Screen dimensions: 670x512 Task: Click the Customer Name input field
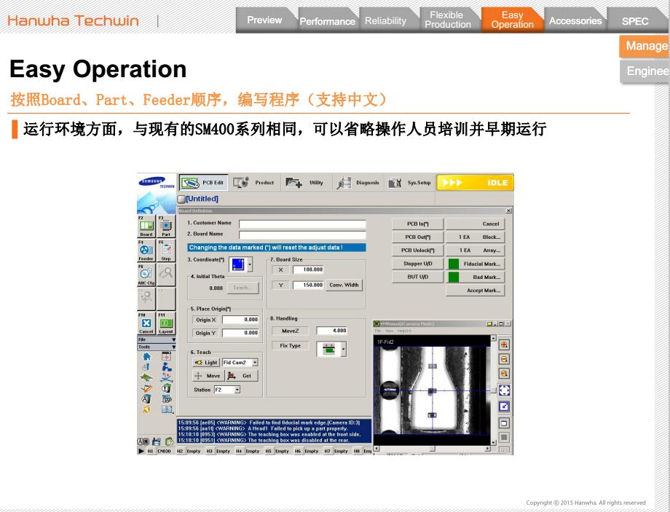click(302, 224)
